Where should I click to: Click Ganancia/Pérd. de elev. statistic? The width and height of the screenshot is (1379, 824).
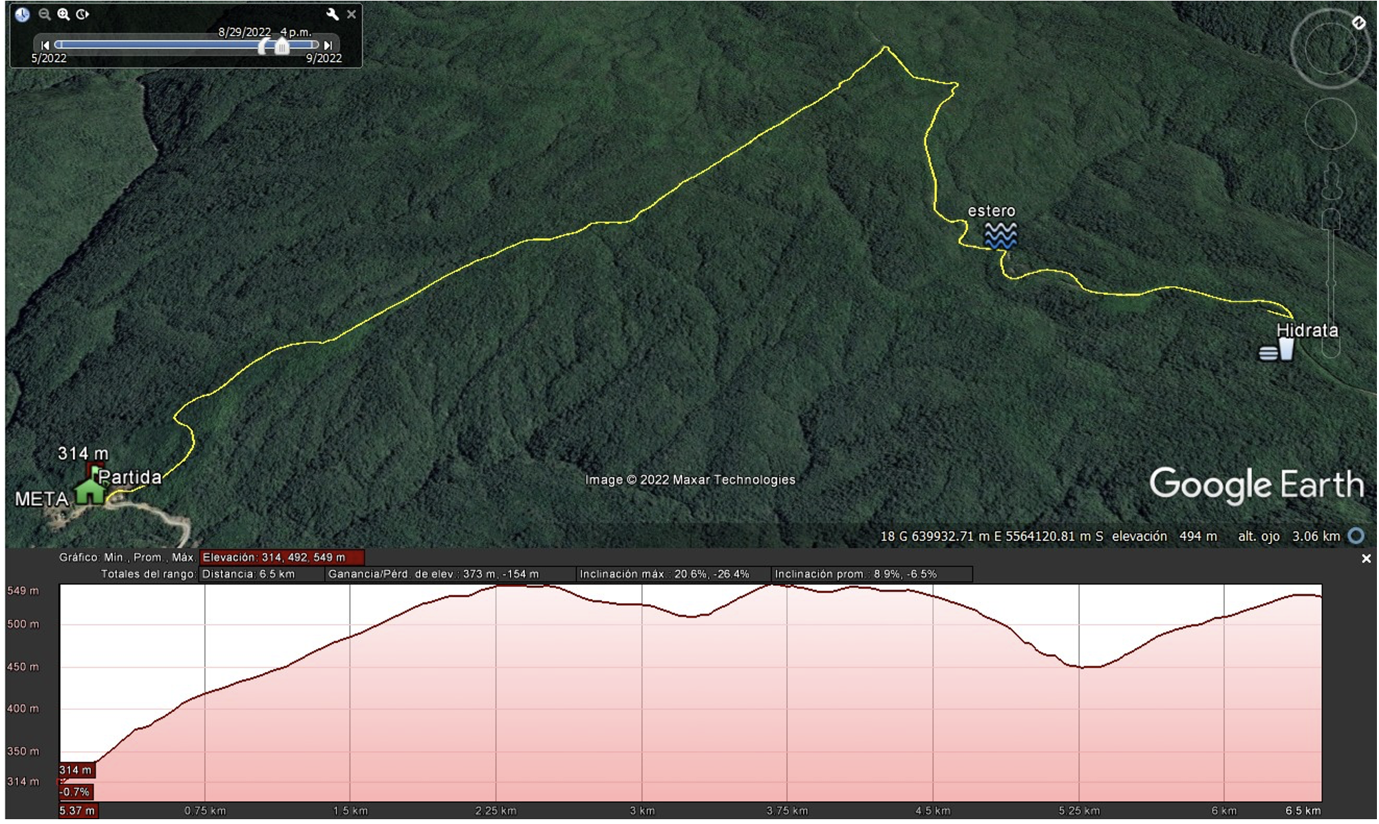(450, 574)
